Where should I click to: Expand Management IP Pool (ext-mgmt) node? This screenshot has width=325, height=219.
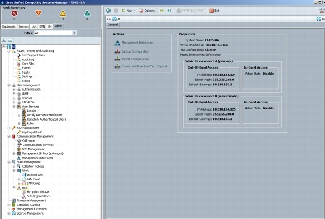14,154
